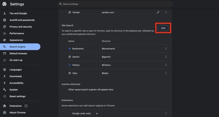Click the download arrow icon
Viewport: 219px width, 117px height.
[4, 76]
